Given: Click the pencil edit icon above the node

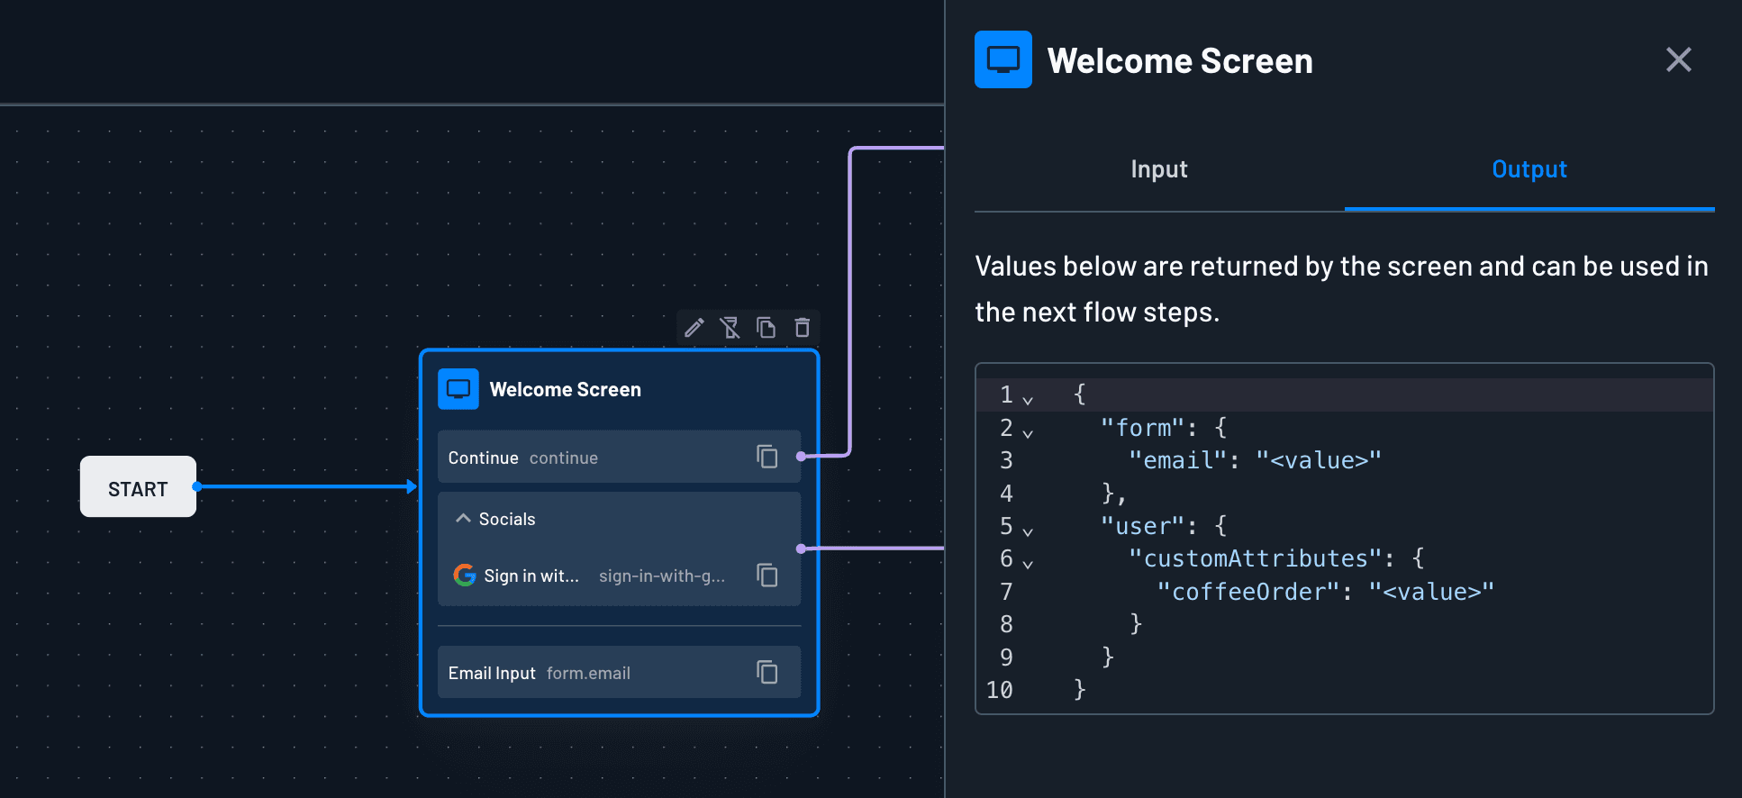Looking at the screenshot, I should point(694,328).
